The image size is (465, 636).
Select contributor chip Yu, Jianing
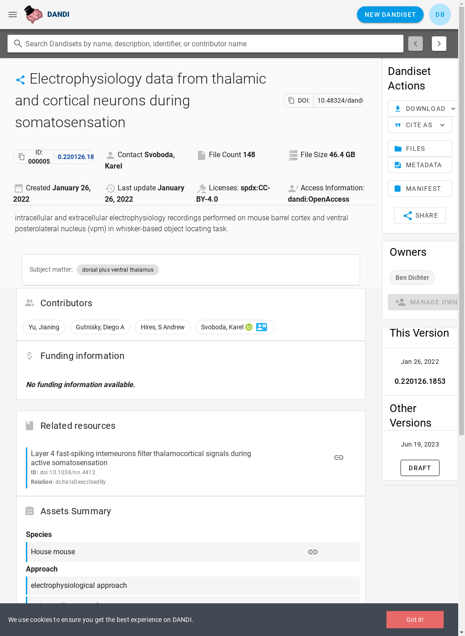click(x=44, y=327)
